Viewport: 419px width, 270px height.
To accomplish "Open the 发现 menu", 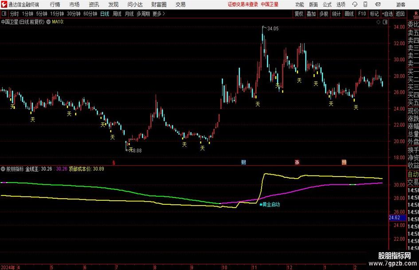I will pyautogui.click(x=114, y=4).
